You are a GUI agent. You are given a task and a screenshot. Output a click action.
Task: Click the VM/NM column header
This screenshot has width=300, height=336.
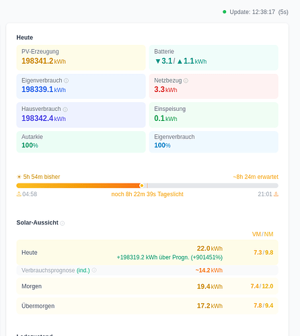coord(262,234)
